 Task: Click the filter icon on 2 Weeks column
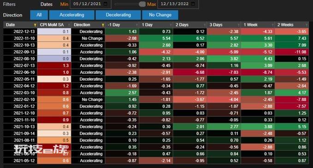[307, 25]
